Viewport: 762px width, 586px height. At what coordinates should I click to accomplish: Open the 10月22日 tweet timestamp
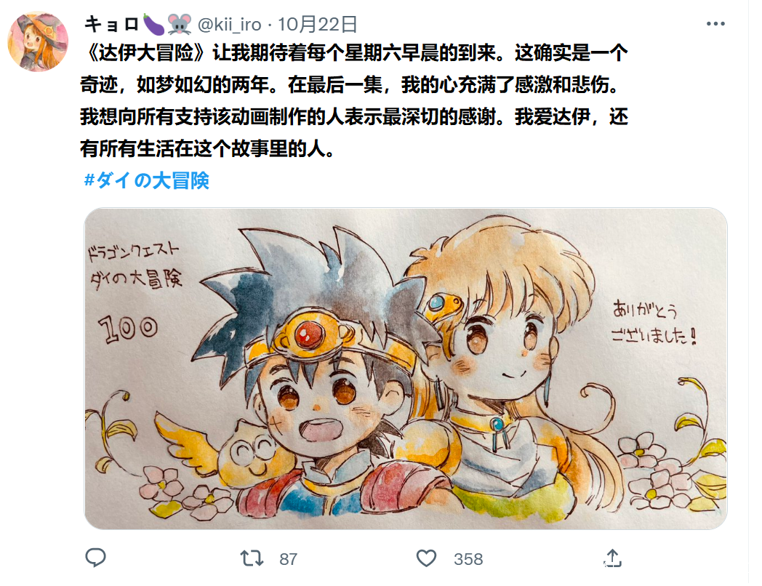[x=317, y=24]
